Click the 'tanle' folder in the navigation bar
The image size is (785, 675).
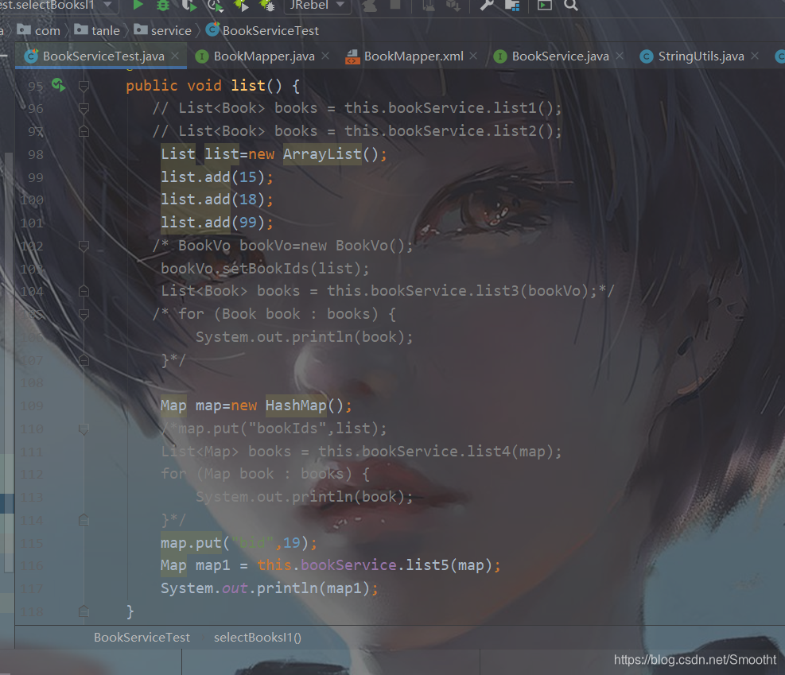coord(97,30)
